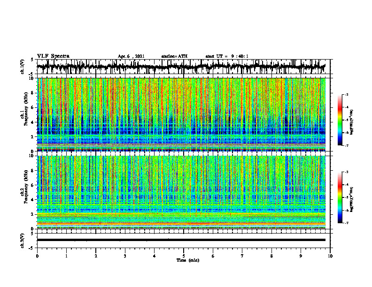This screenshot has height=287, width=372.
Task: Click tick label 8 on the time axis
Action: [x=271, y=256]
